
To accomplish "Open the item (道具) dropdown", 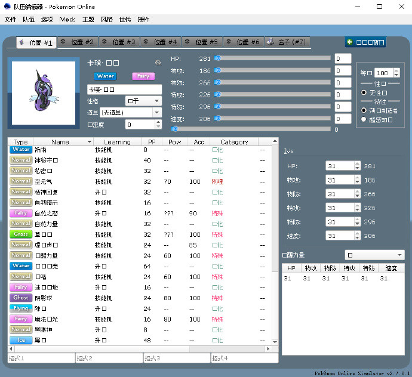I will 131,113.
